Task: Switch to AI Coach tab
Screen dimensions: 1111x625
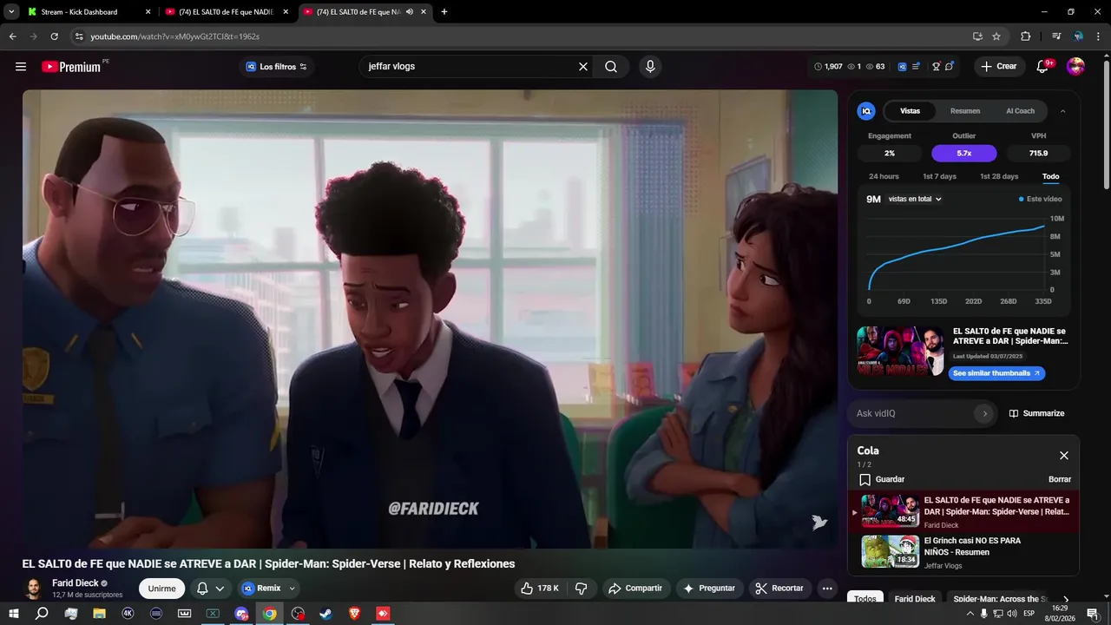Action: pyautogui.click(x=1020, y=111)
